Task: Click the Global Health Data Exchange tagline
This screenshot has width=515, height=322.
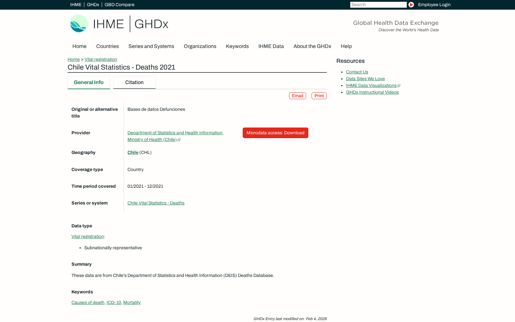Action: [396, 23]
